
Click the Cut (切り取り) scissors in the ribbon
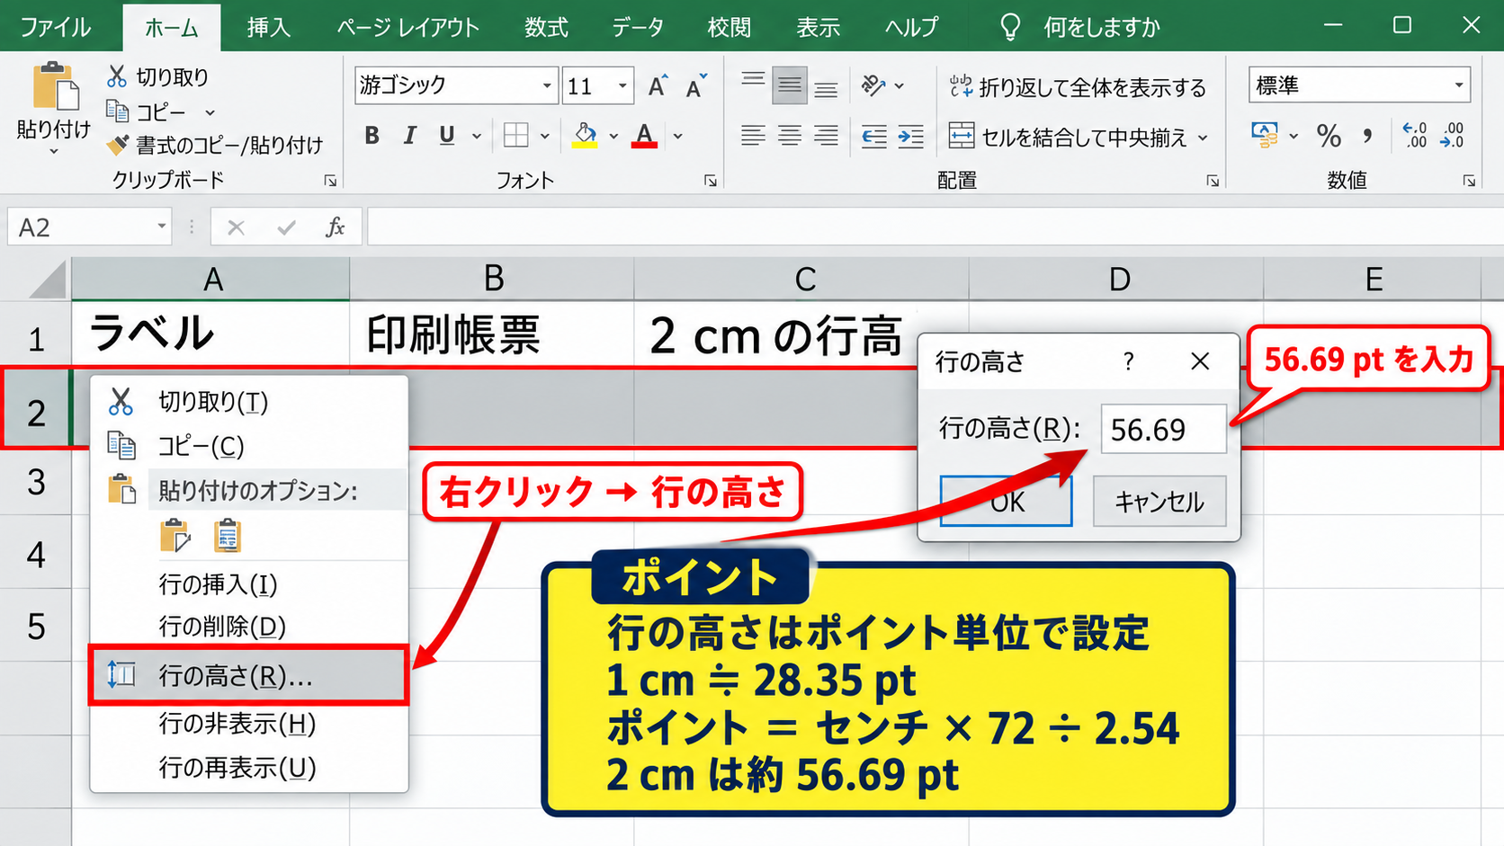[x=117, y=76]
